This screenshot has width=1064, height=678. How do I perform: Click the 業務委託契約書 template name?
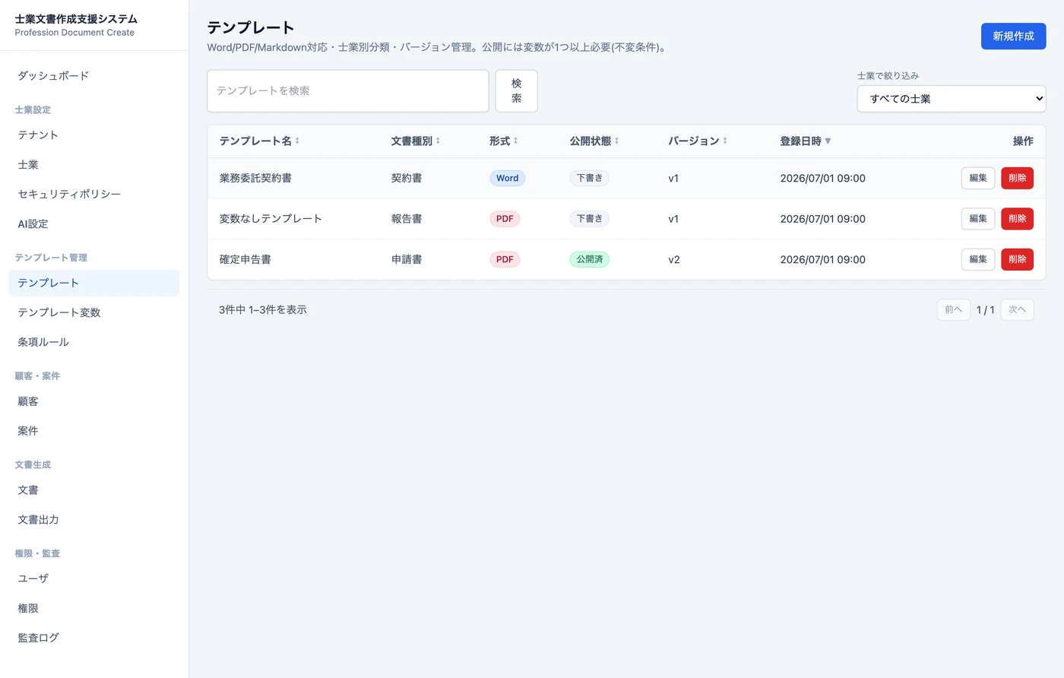tap(255, 179)
